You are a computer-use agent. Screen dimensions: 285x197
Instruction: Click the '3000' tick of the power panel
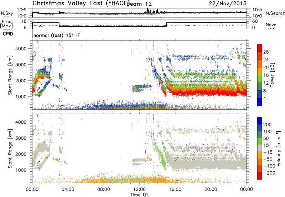click(x=21, y=65)
